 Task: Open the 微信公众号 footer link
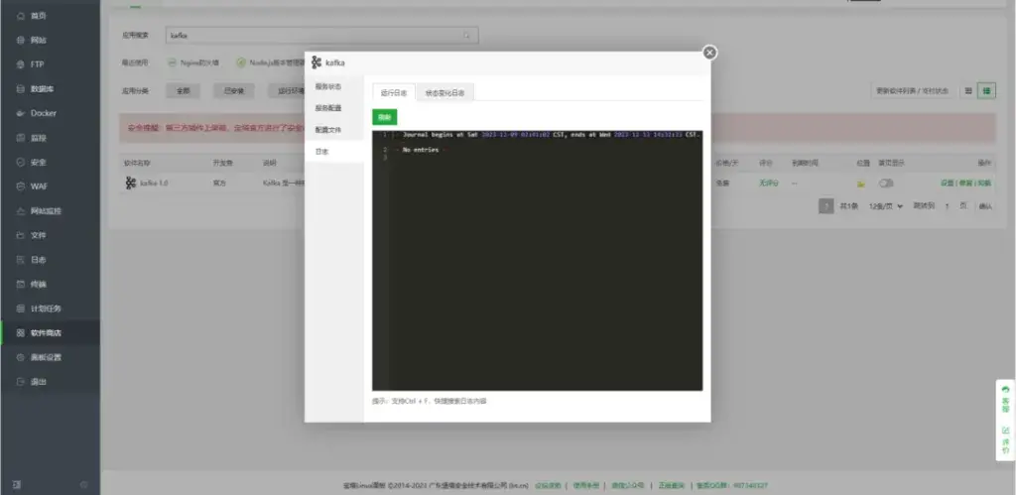(628, 485)
